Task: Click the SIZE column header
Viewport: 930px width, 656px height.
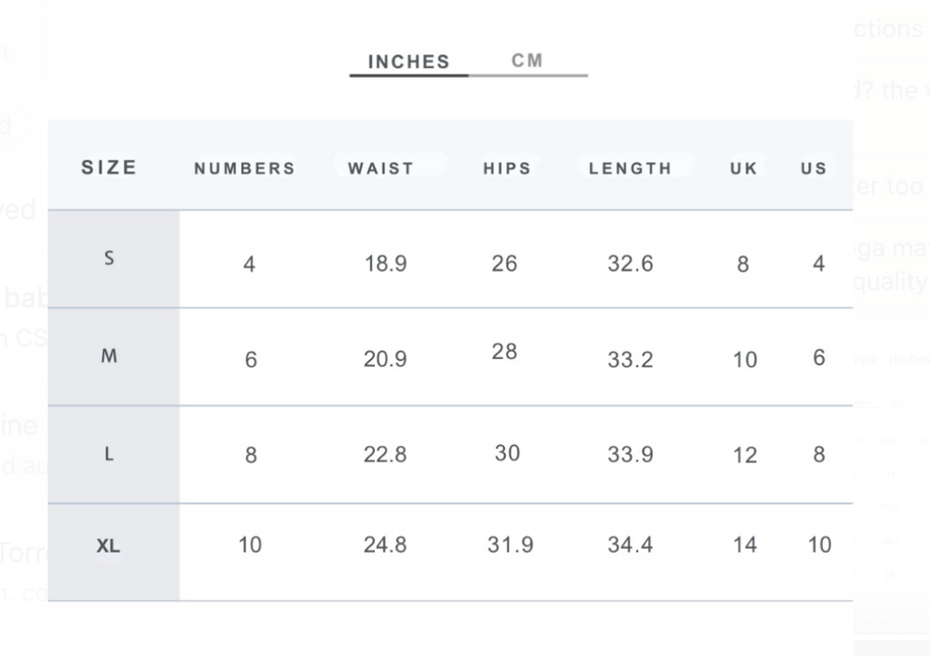Action: [x=109, y=167]
